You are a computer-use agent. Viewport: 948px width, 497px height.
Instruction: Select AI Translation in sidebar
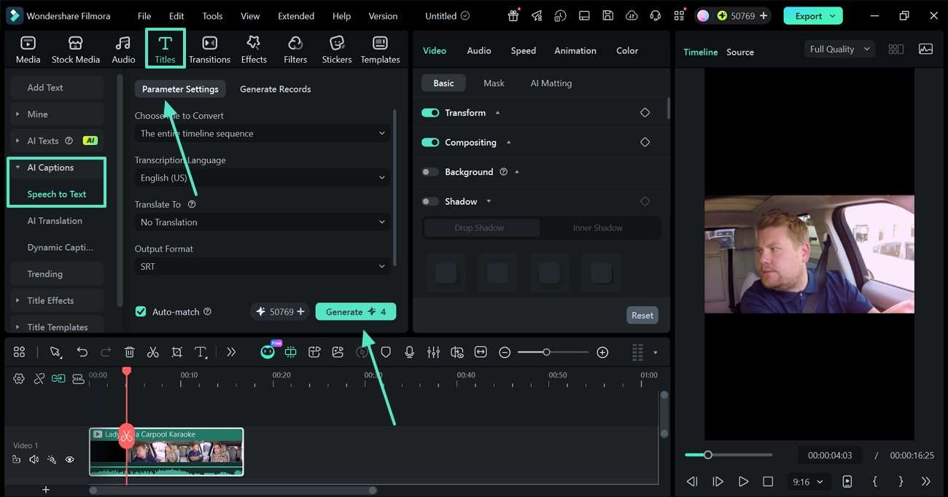[x=56, y=221]
